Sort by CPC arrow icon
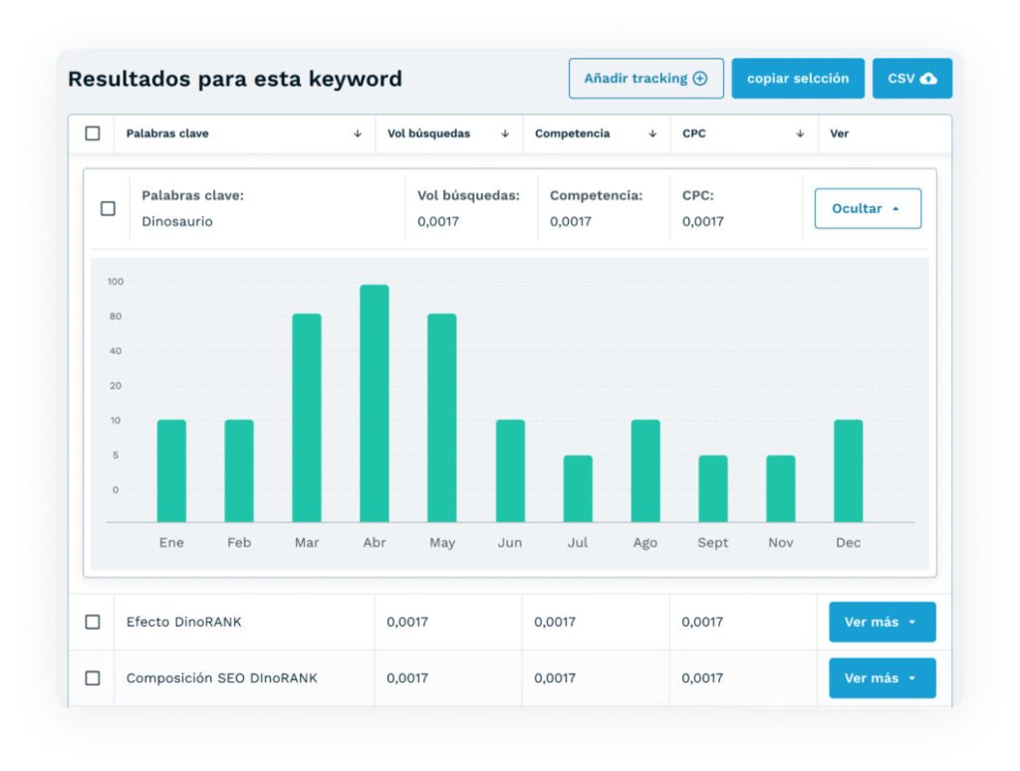The image size is (1020, 771). click(800, 133)
